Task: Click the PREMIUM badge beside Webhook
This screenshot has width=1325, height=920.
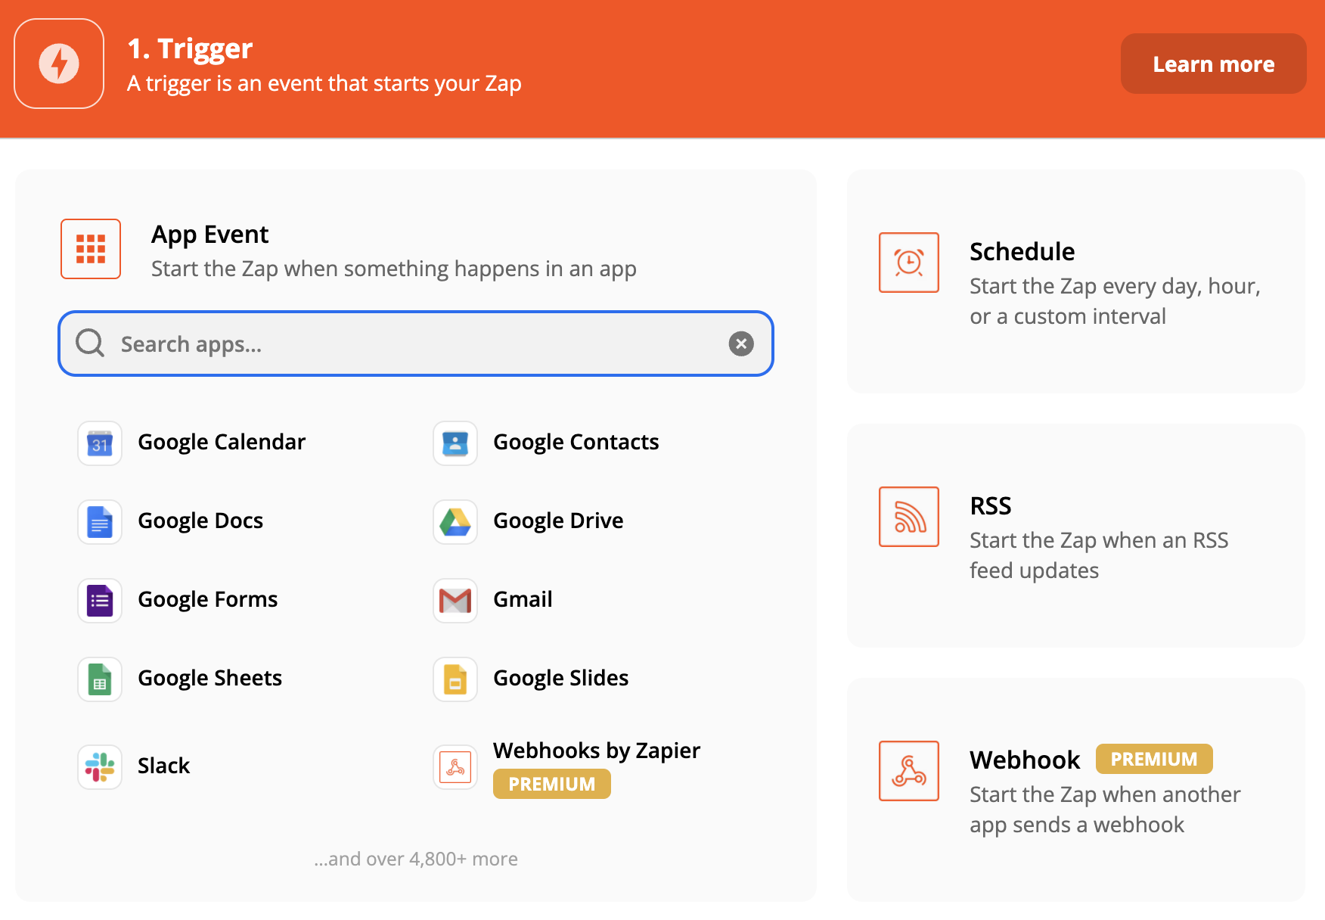Action: (x=1154, y=759)
